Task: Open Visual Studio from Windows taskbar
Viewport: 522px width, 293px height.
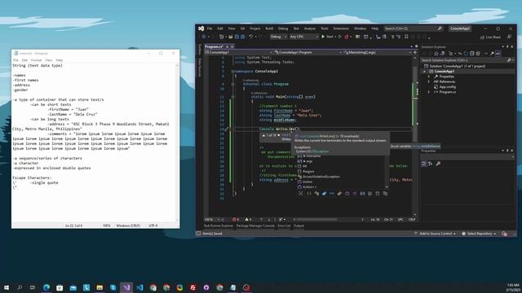Action: pos(126,287)
